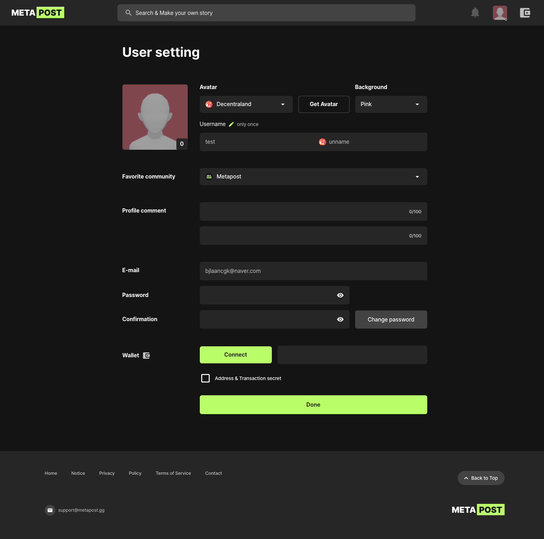The image size is (544, 539).
Task: Click the 'only once' text by Username
Action: point(248,124)
